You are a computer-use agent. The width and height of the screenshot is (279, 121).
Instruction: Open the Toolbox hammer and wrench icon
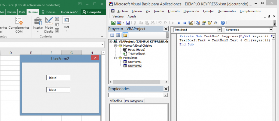click(216, 23)
